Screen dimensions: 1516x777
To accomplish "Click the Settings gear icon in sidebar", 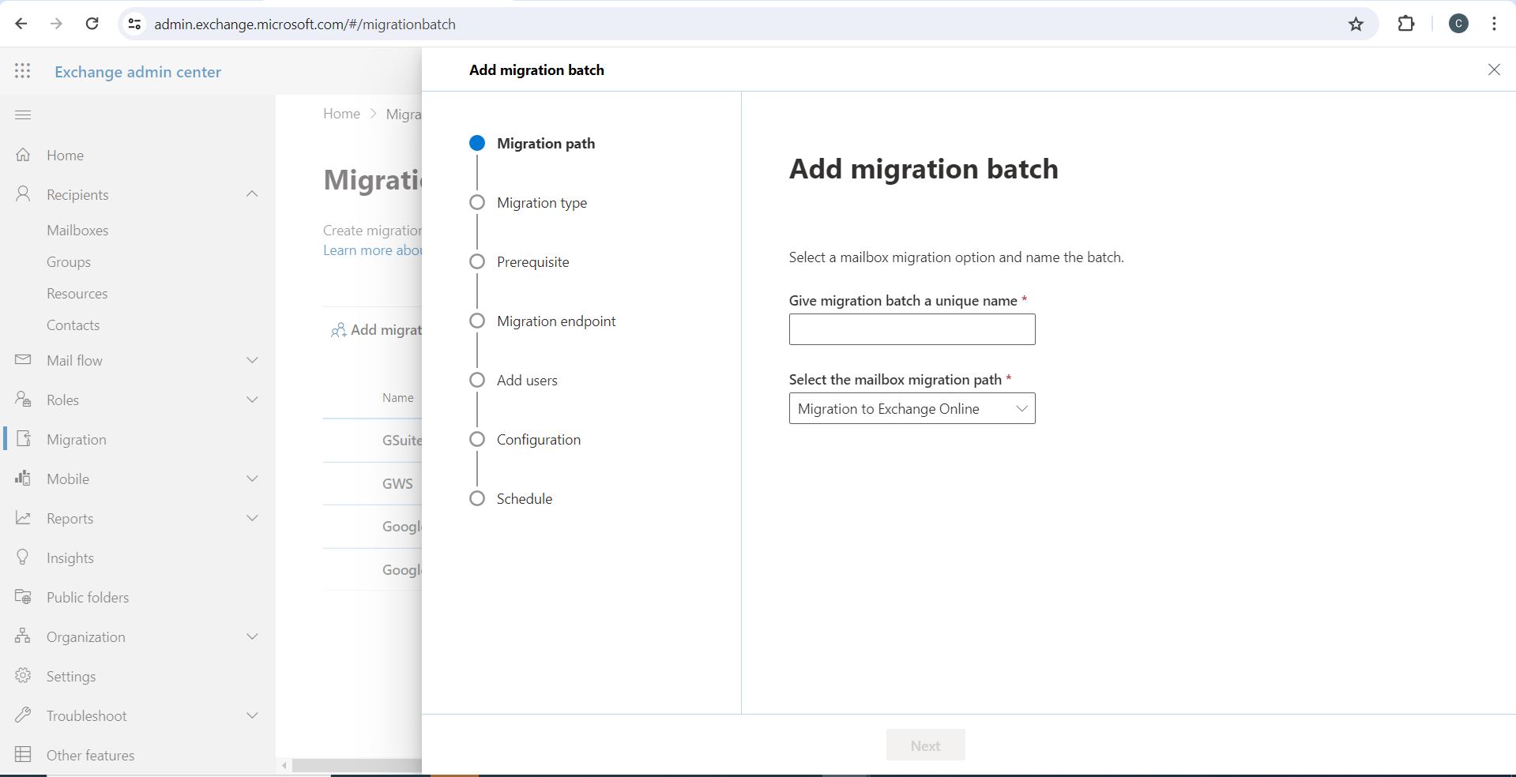I will point(23,676).
